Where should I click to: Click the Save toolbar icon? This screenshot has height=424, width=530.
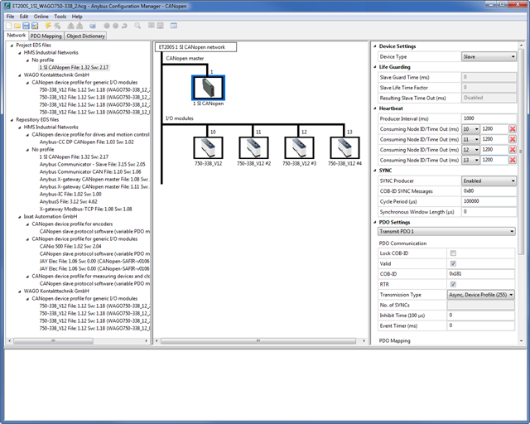(x=26, y=26)
